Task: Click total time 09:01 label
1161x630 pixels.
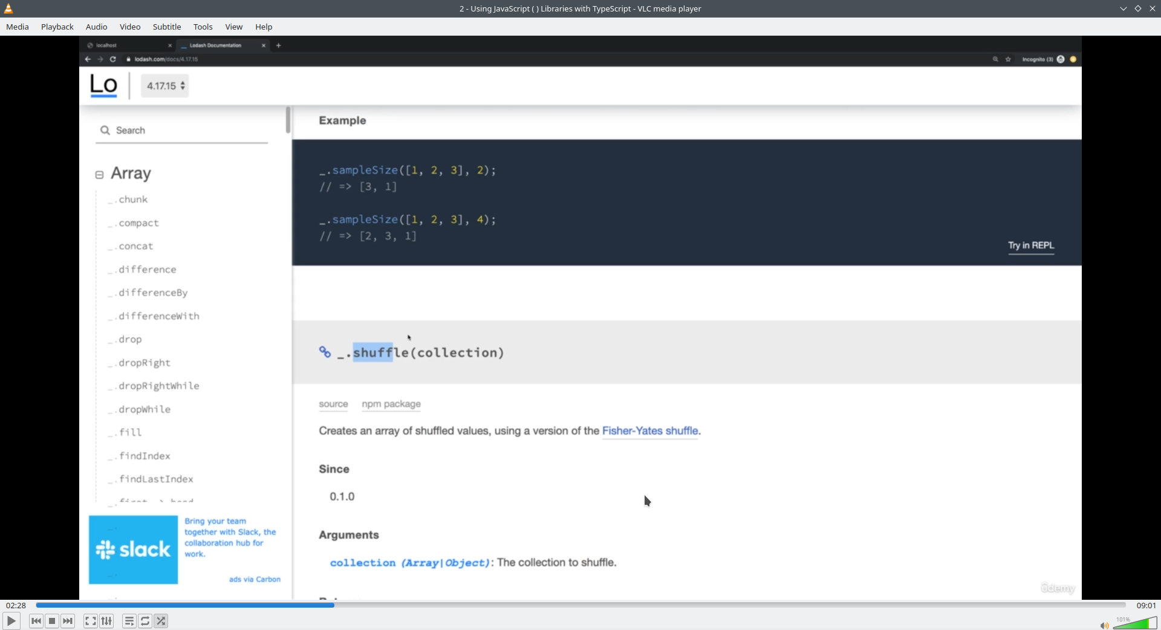Action: [x=1146, y=605]
